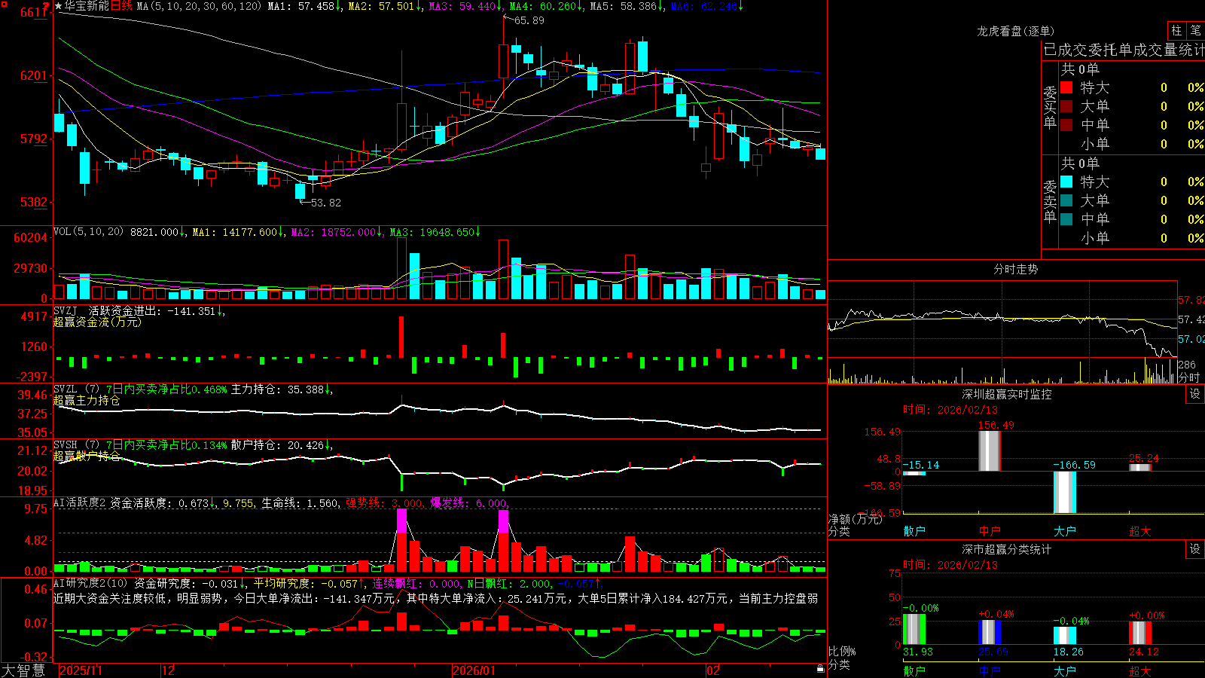This screenshot has width=1205, height=678.
Task: Click the 大户 bar showing -166.59
Action: point(1064,492)
